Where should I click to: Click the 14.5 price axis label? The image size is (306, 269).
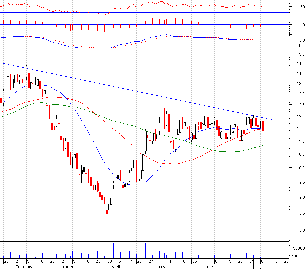pyautogui.click(x=301, y=63)
